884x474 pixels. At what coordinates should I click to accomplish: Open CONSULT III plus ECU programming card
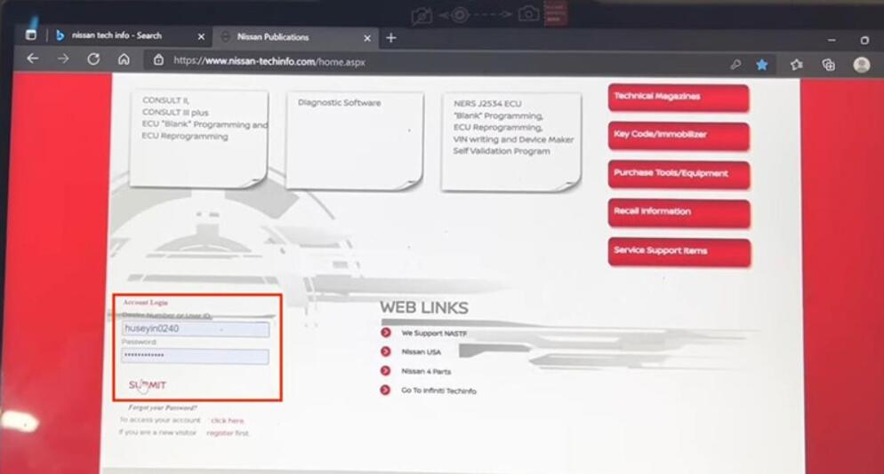click(198, 138)
